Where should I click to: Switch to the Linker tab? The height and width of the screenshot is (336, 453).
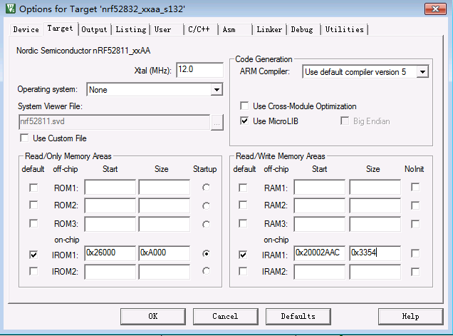point(269,29)
